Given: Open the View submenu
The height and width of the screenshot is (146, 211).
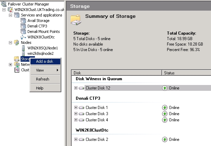Looking at the screenshot, I should [40, 70].
